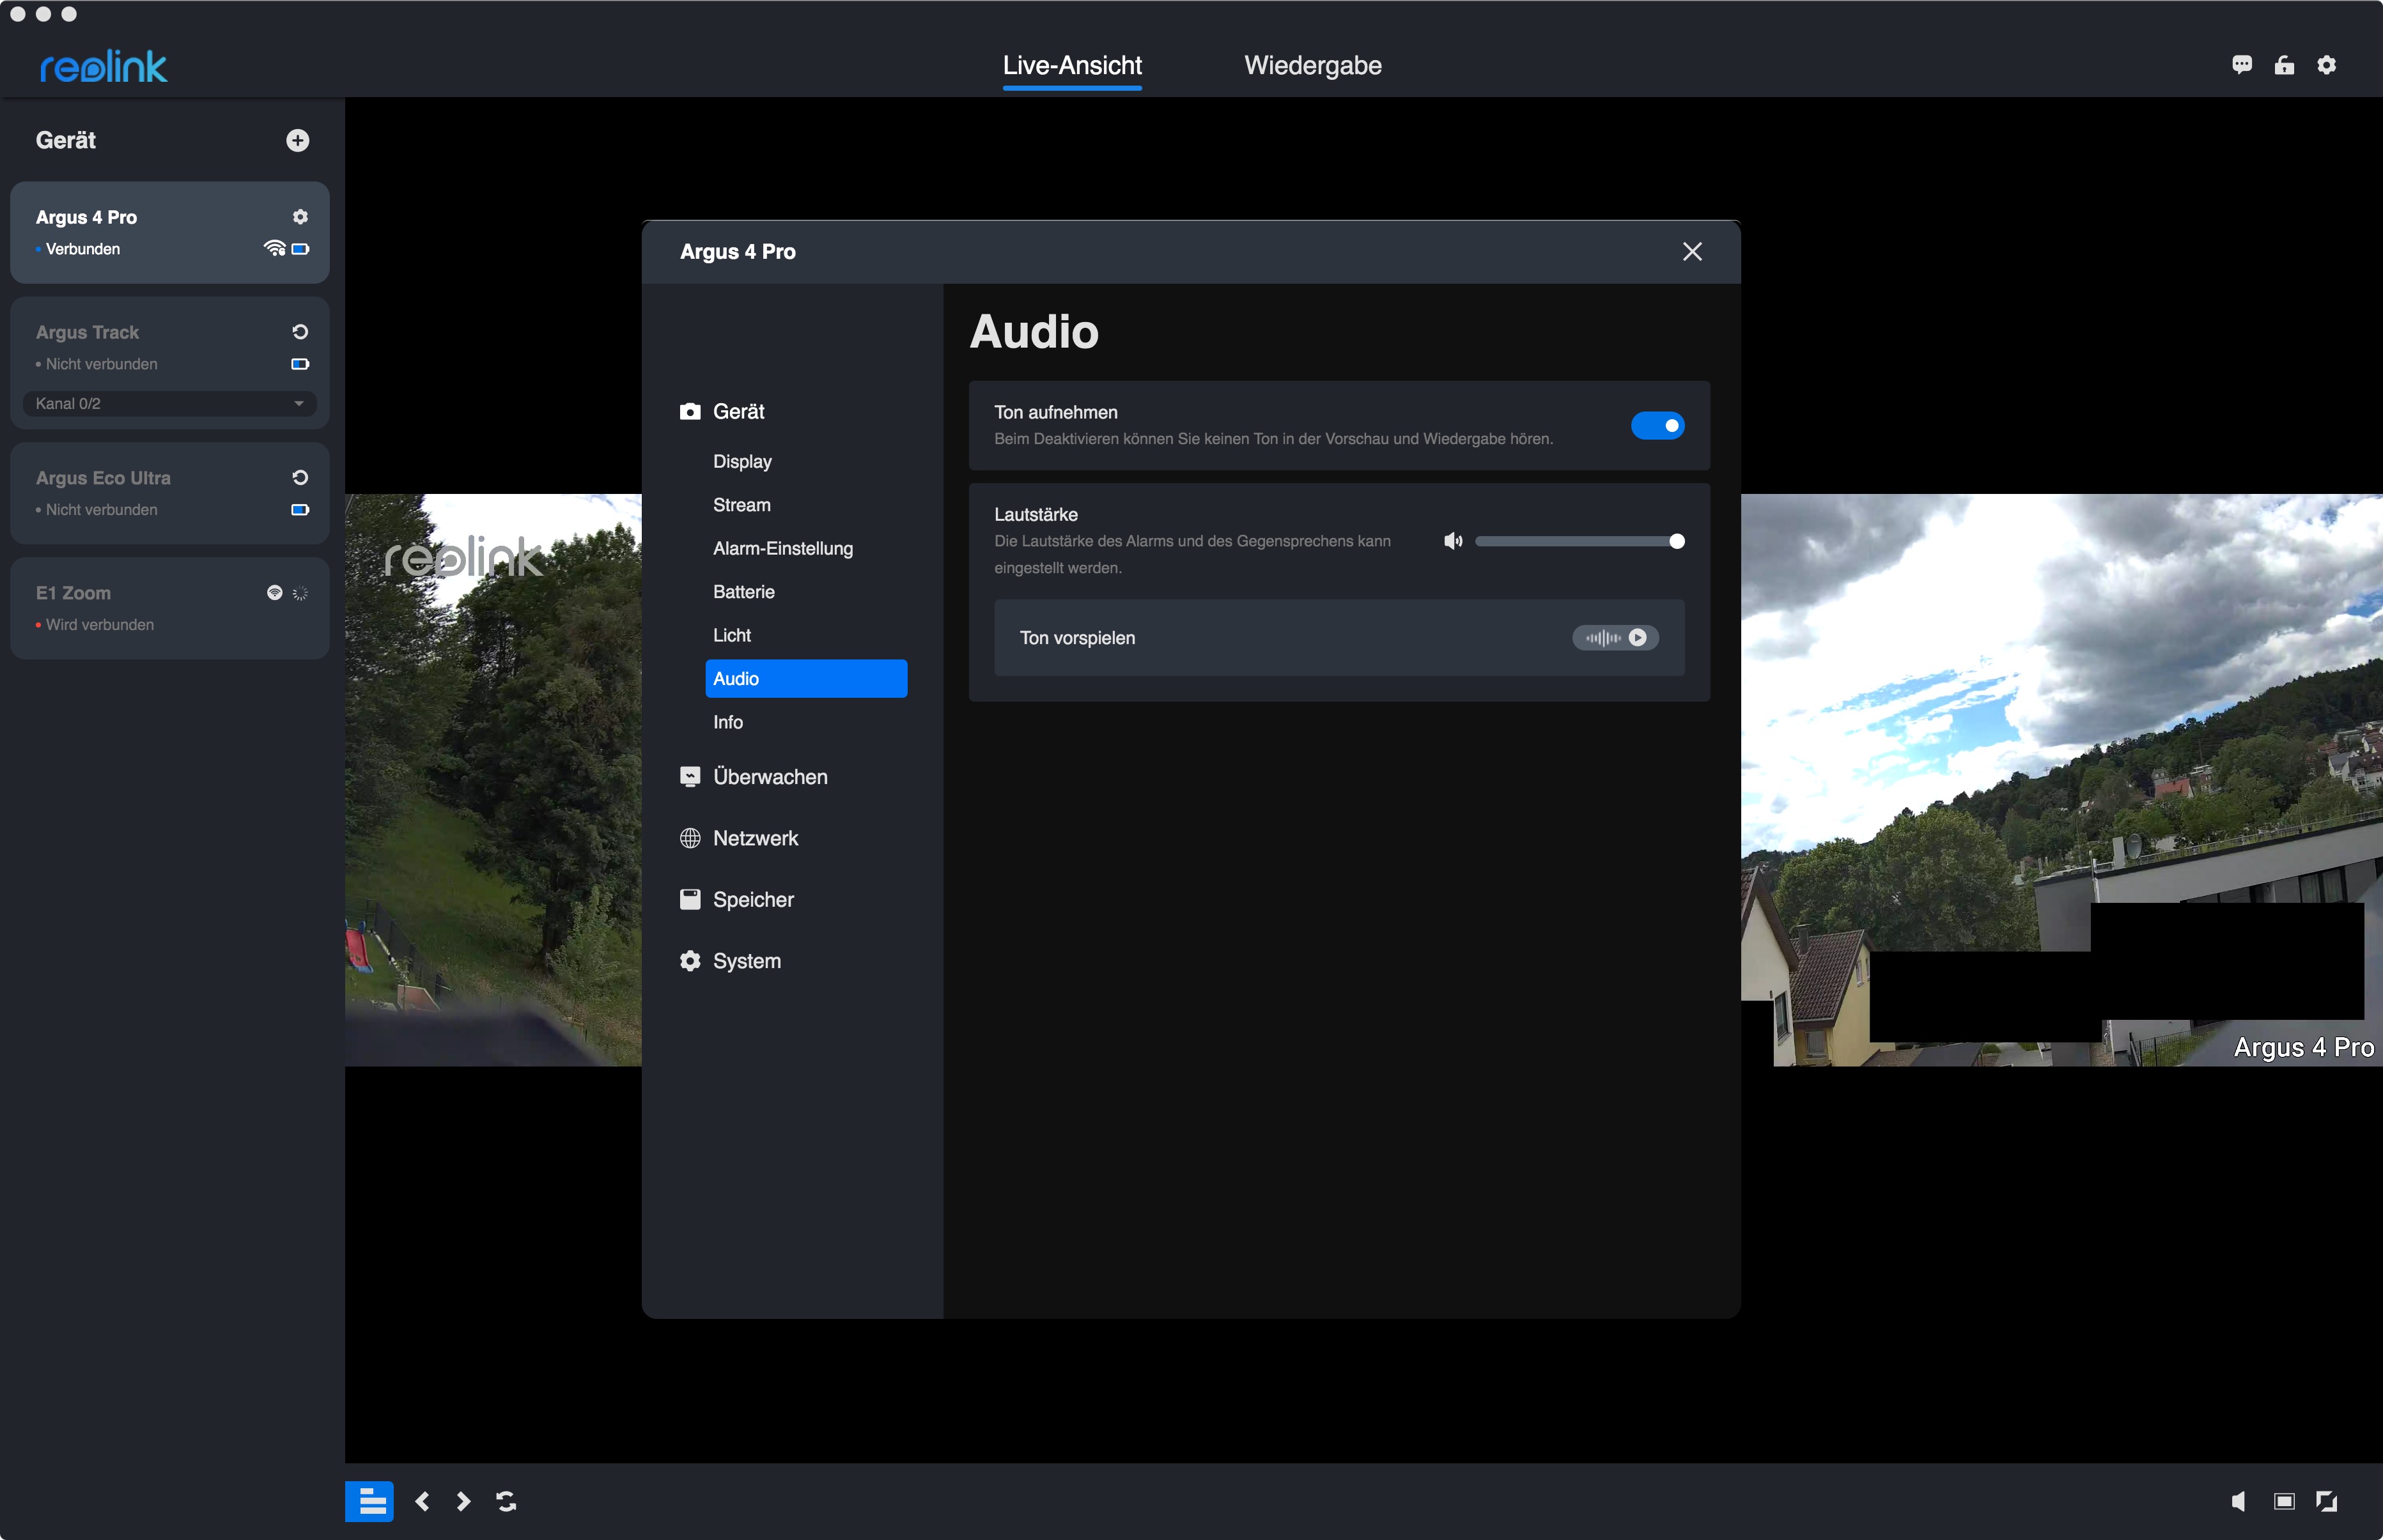Open Argus 4 Pro settings gear
This screenshot has width=2383, height=1540.
point(300,217)
